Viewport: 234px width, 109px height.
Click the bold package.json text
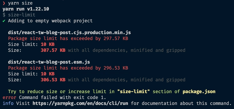click(x=199, y=92)
